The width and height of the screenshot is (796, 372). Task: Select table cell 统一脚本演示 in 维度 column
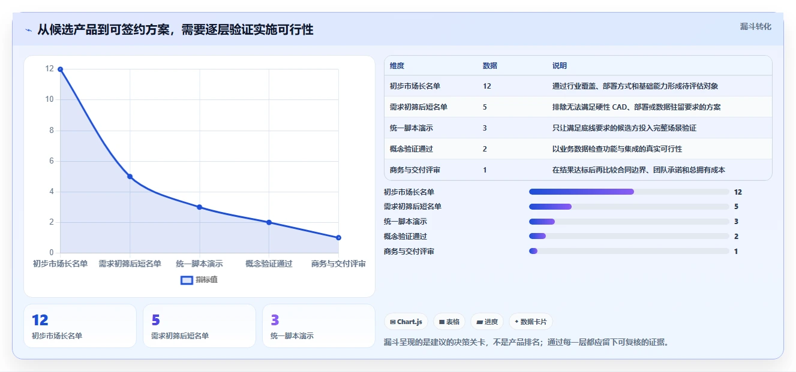411,128
